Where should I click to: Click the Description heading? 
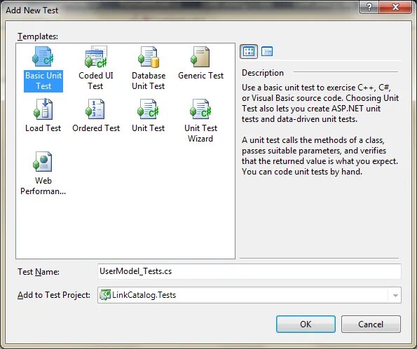[263, 73]
